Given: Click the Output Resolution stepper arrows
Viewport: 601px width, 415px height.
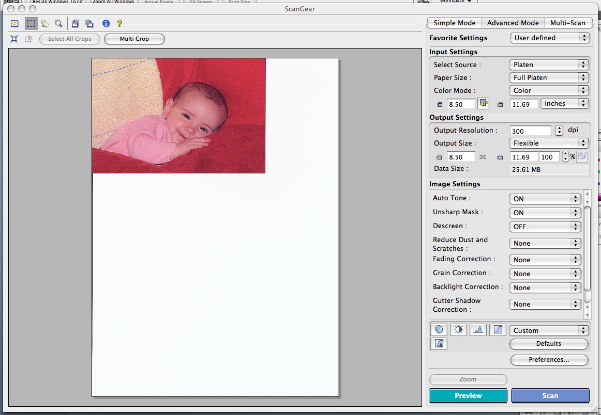Looking at the screenshot, I should (559, 131).
